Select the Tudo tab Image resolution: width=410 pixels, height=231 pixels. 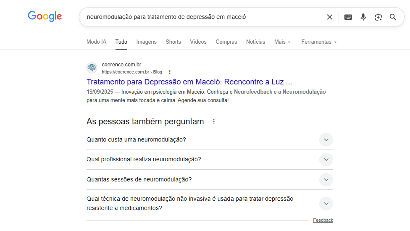121,42
